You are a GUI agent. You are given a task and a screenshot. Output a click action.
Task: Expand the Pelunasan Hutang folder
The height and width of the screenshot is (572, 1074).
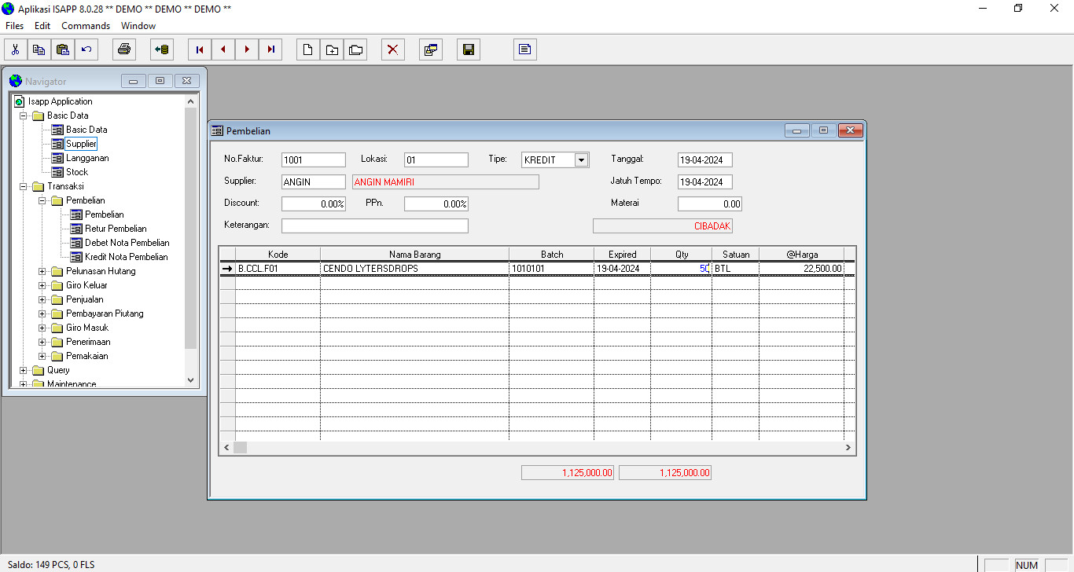pos(43,271)
